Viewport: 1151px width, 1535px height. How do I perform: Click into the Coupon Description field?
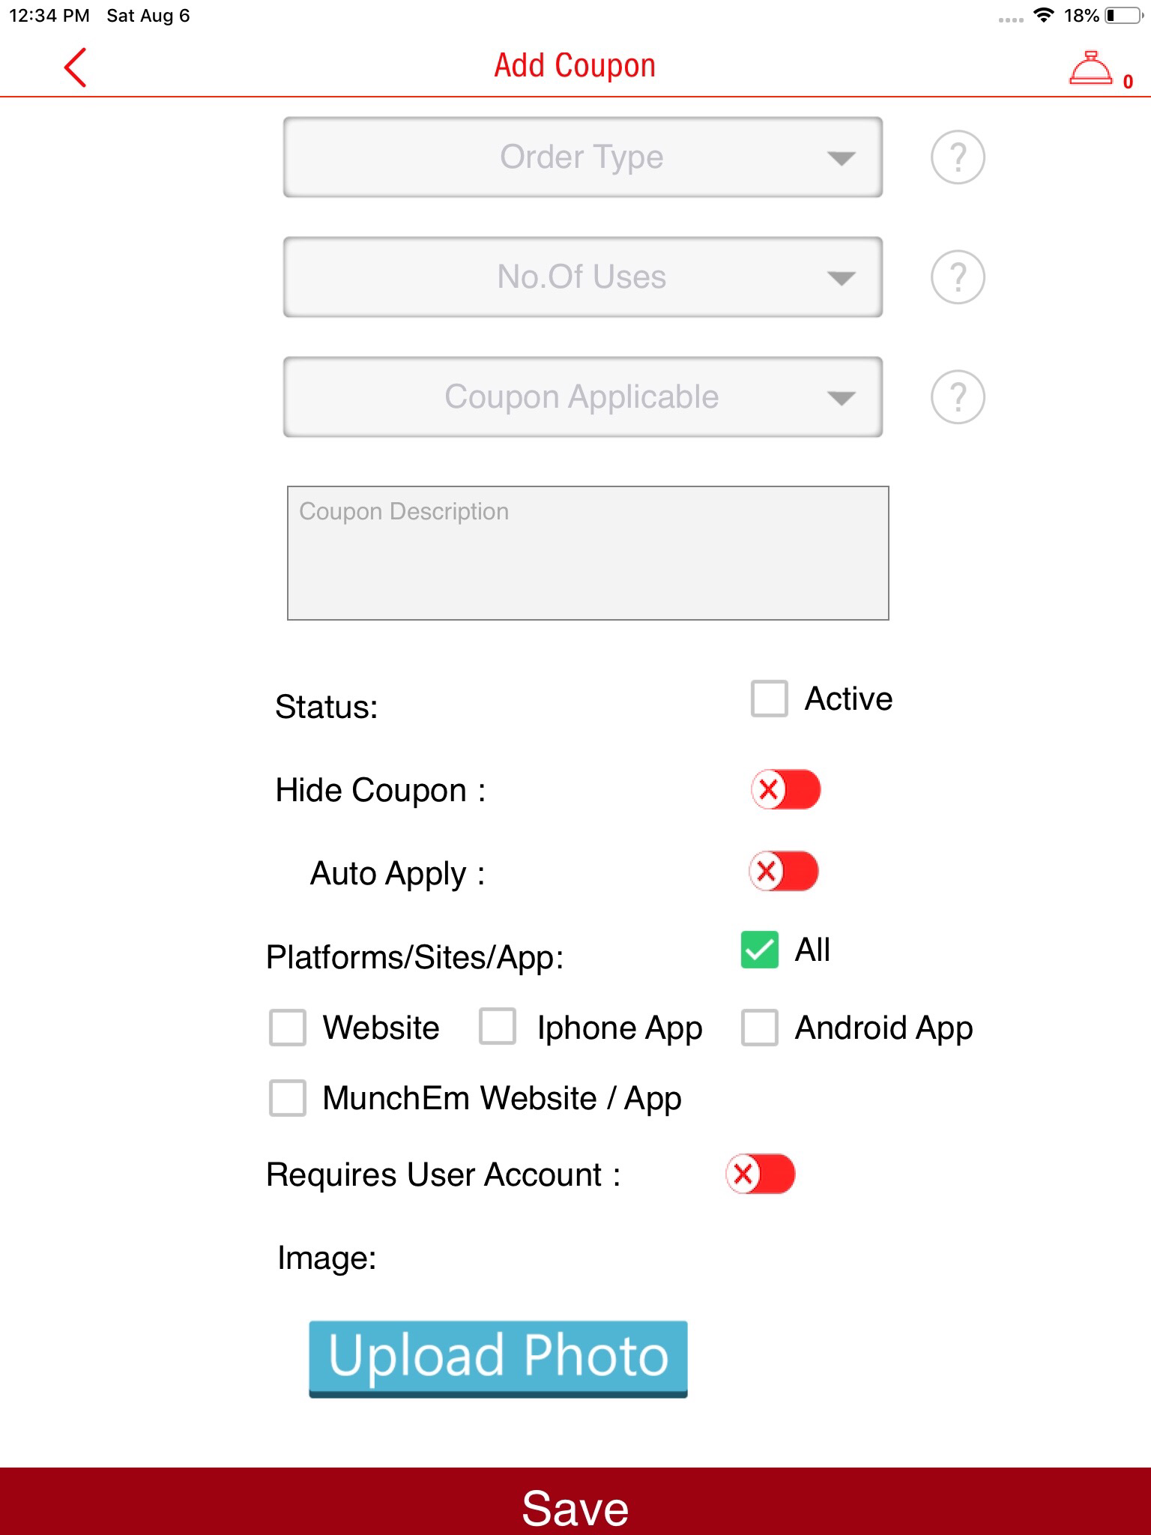tap(587, 553)
